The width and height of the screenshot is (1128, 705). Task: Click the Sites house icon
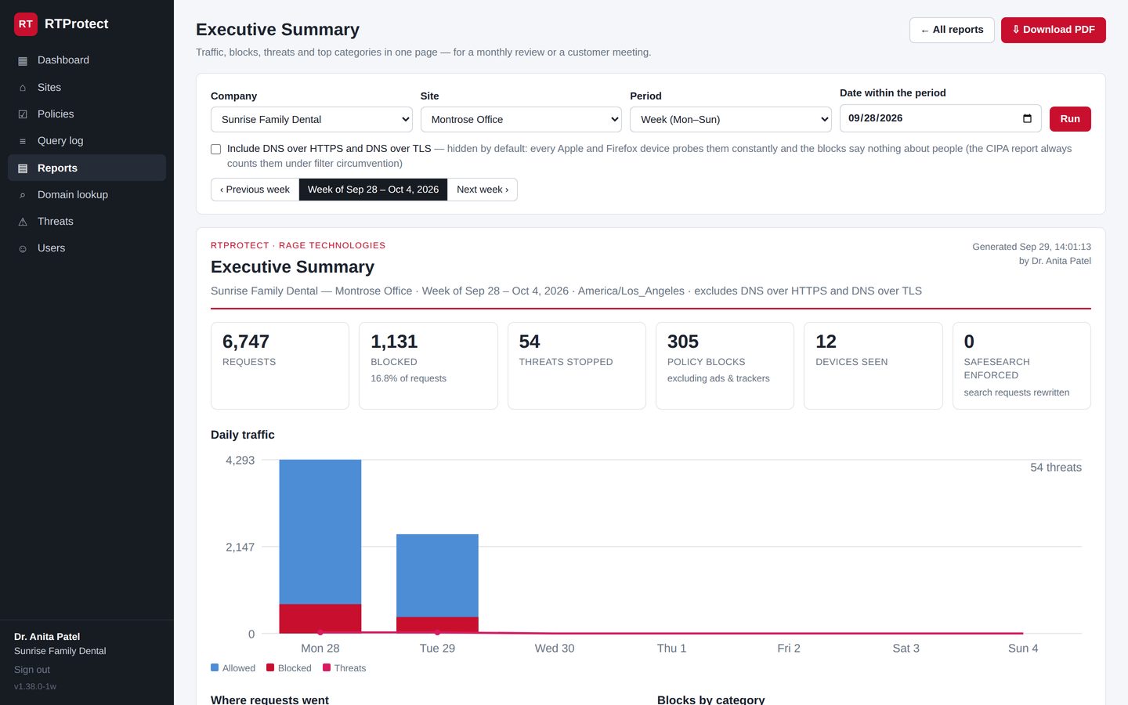(x=23, y=88)
